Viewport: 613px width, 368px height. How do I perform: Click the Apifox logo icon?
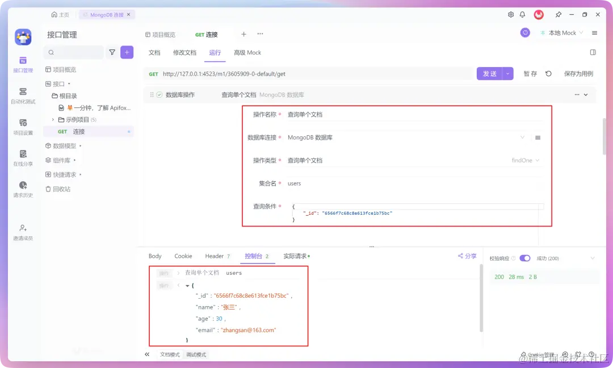pyautogui.click(x=23, y=37)
